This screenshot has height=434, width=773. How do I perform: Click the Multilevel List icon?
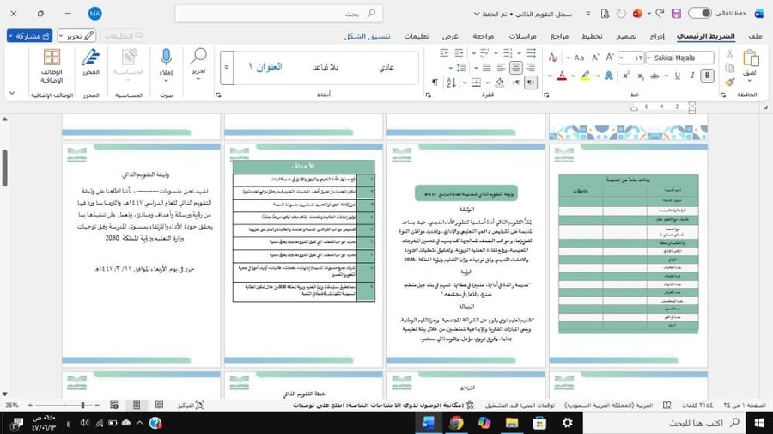484,52
